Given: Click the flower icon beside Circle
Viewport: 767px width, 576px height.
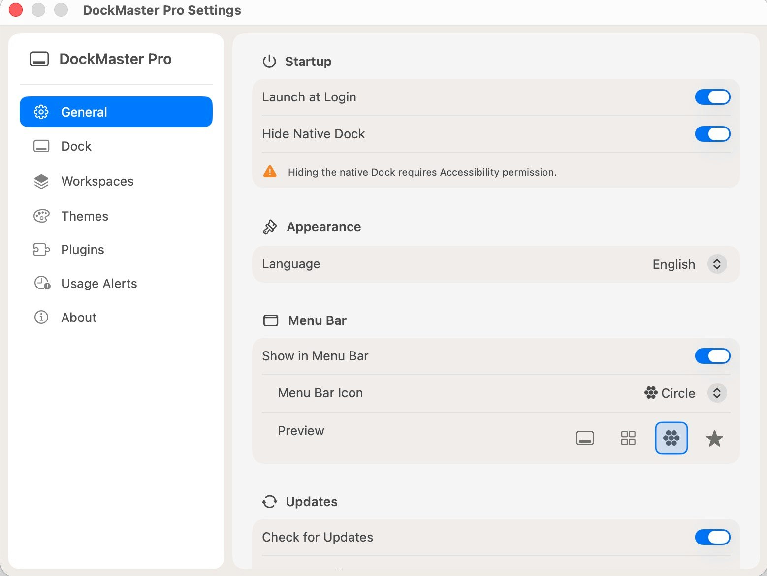Looking at the screenshot, I should (651, 393).
